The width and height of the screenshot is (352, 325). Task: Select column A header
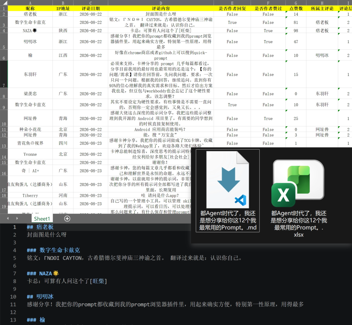(30, 3)
